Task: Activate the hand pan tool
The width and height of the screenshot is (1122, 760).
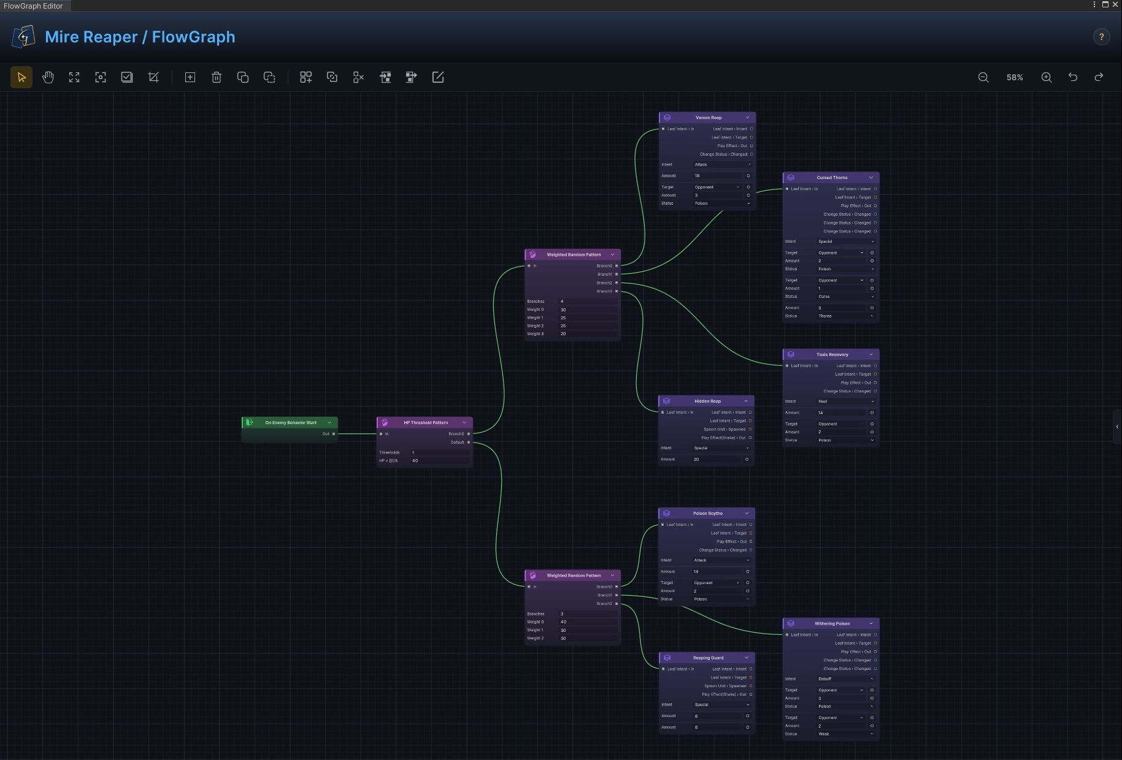Action: click(48, 77)
